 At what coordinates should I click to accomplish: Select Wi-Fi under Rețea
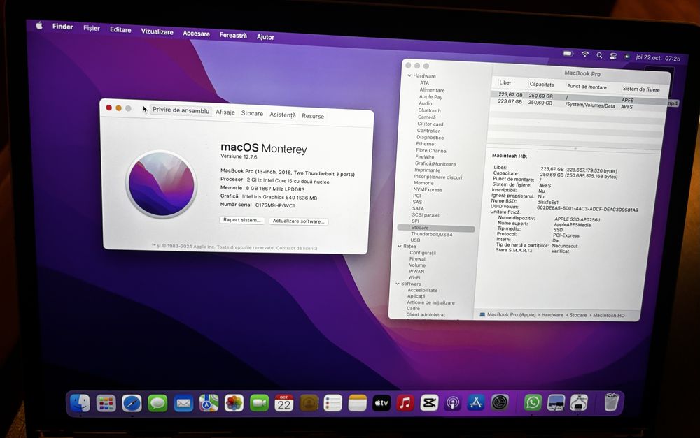tap(414, 277)
